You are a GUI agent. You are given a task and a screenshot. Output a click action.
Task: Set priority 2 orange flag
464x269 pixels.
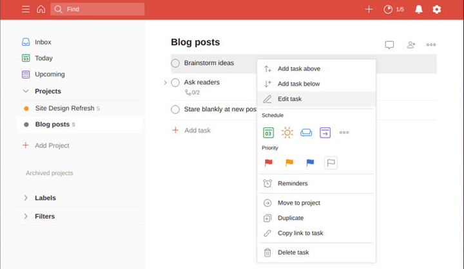289,163
